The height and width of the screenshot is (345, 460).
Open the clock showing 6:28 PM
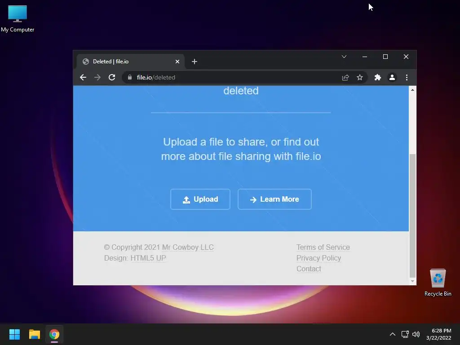(x=439, y=334)
